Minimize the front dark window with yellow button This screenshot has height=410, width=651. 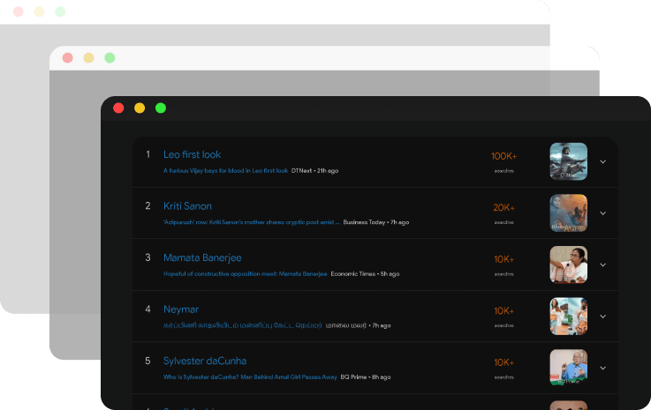pos(140,108)
